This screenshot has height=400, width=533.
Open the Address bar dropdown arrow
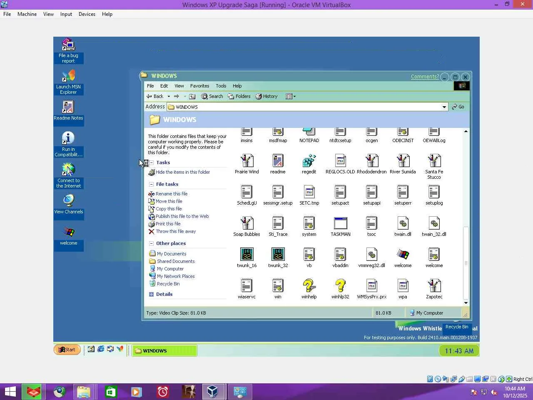[444, 107]
